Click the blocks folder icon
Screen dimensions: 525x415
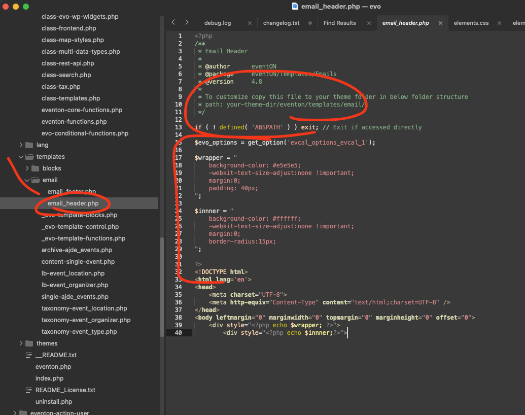pos(36,168)
